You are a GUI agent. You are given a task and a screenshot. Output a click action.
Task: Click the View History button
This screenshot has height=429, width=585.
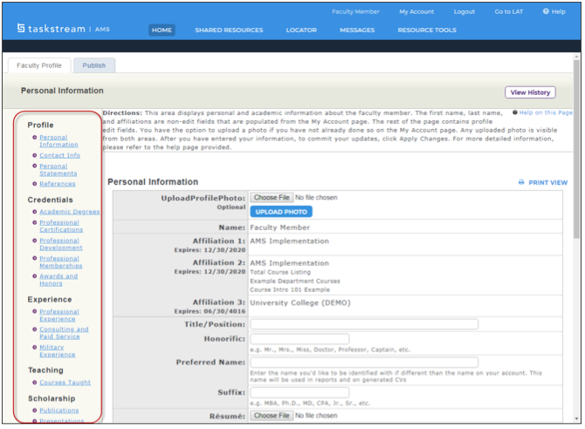coord(530,92)
